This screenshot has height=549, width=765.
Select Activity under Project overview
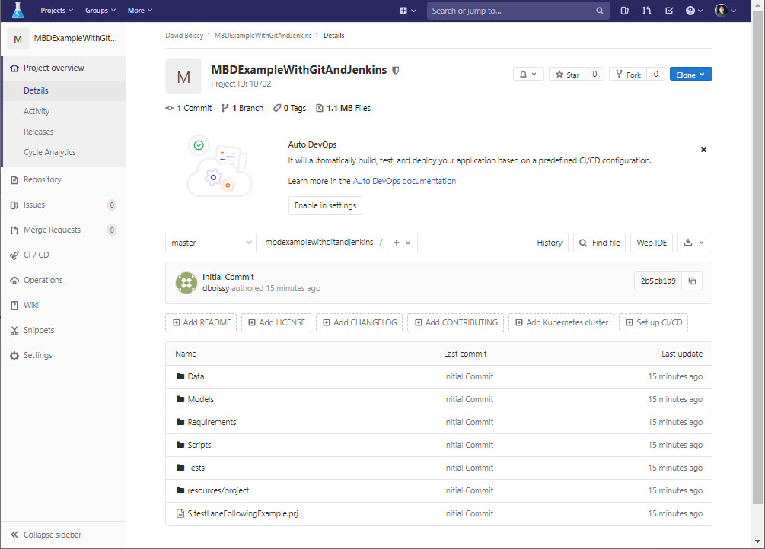(x=37, y=111)
